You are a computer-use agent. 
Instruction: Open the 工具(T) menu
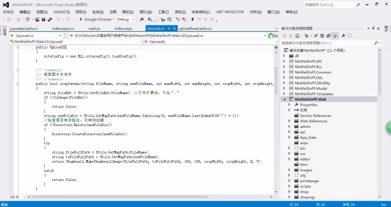[x=163, y=12]
